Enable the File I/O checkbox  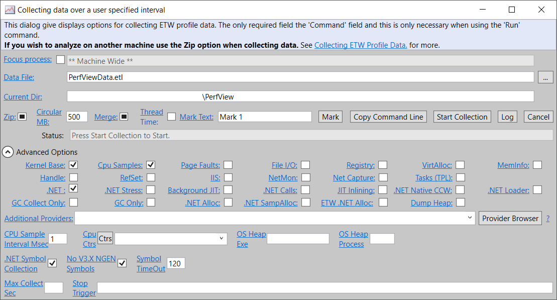pyautogui.click(x=305, y=165)
